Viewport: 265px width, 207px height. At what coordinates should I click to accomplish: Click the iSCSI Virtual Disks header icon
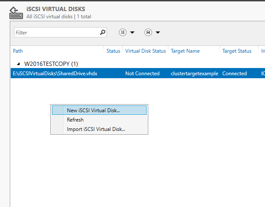pos(16,12)
